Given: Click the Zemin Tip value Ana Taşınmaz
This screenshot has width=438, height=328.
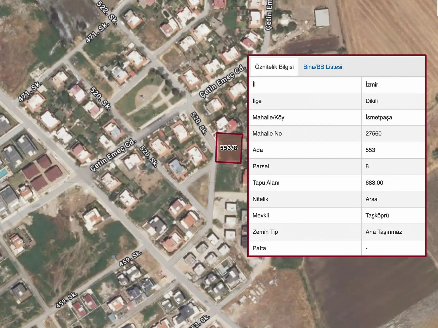Looking at the screenshot, I should [384, 232].
